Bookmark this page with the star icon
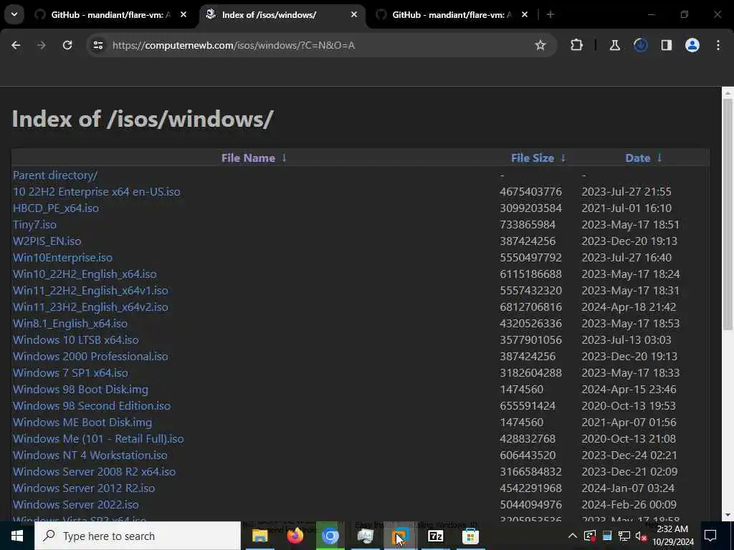734x550 pixels. pyautogui.click(x=540, y=45)
